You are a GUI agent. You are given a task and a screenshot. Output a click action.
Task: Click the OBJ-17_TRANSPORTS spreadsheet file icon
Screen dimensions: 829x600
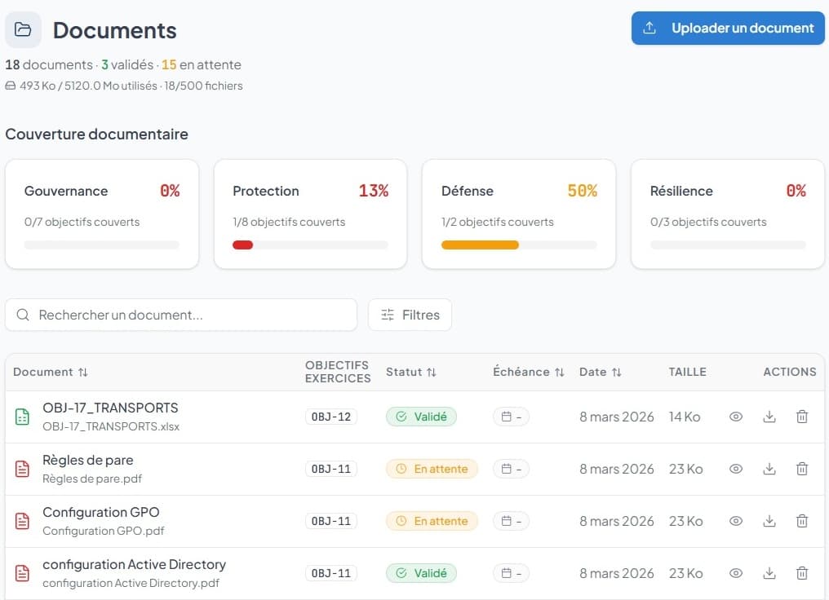[x=23, y=417]
